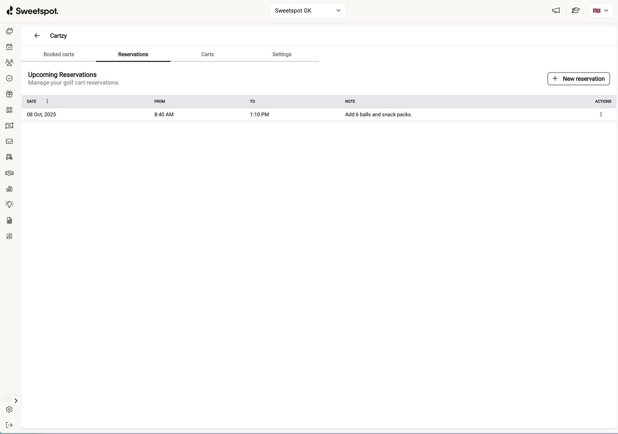Open the language flag dropdown
618x434 pixels.
click(601, 11)
